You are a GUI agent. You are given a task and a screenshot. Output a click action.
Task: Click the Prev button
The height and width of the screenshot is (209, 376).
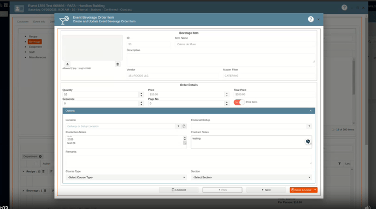[x=222, y=190]
